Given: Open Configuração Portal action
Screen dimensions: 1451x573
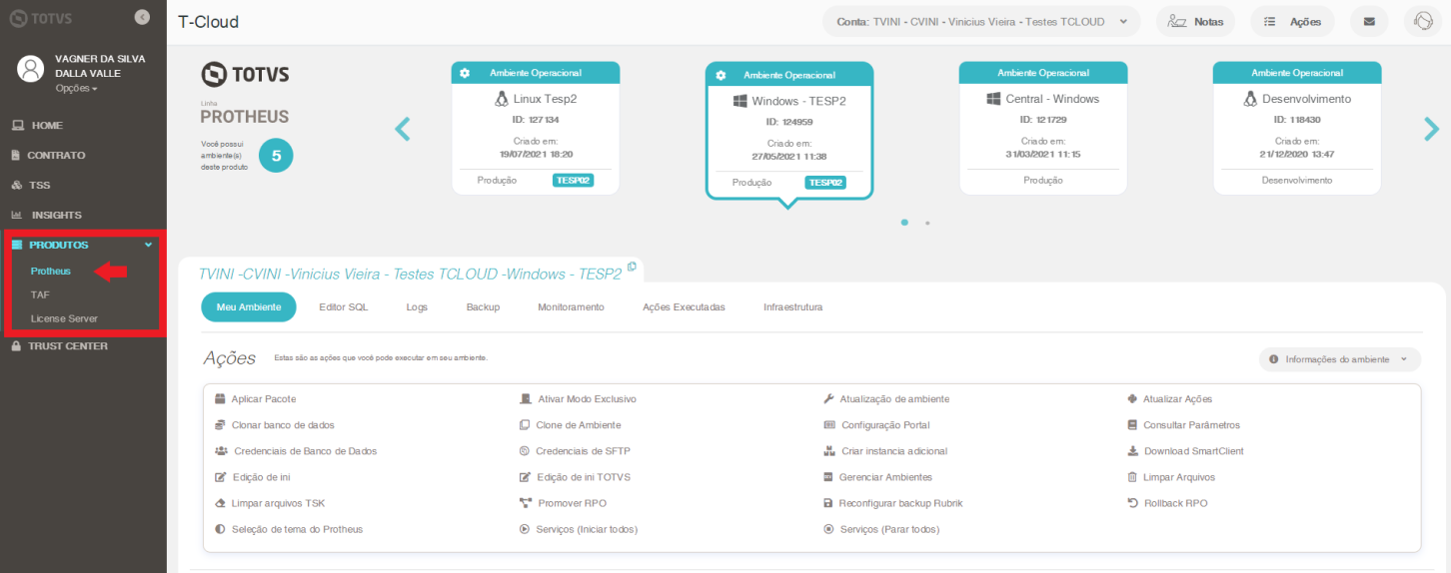Looking at the screenshot, I should (x=876, y=425).
